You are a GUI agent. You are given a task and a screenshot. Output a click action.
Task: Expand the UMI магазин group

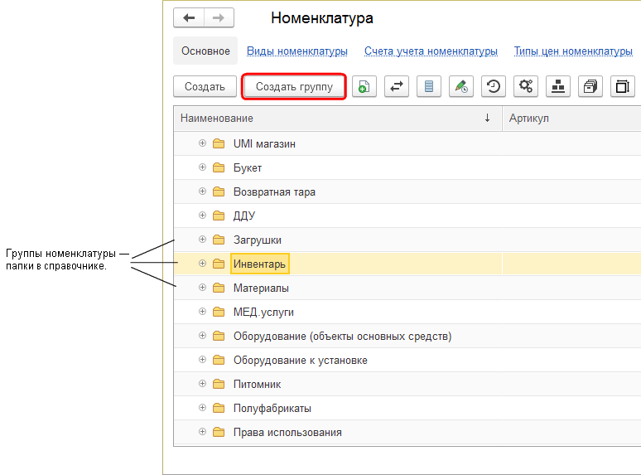tap(202, 143)
